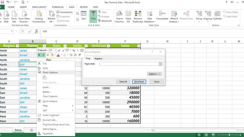Viewport: 244px width, 137px height.
Task: Toggle Bold in the mini toolbar
Action: [39, 55]
